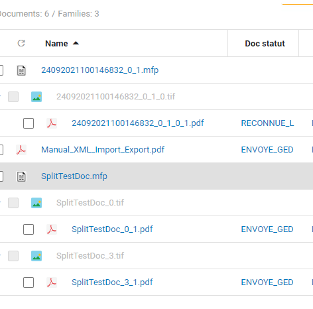Viewport: 313px width, 309px height.
Task: Click ENVOYE_GED status of Manual_XML_Import_Export.pdf
Action: coord(267,150)
